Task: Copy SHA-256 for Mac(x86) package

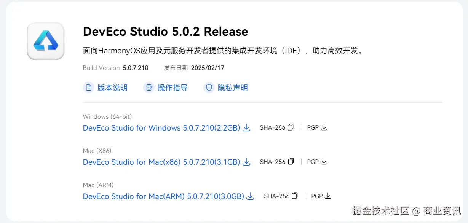Action: pyautogui.click(x=291, y=162)
